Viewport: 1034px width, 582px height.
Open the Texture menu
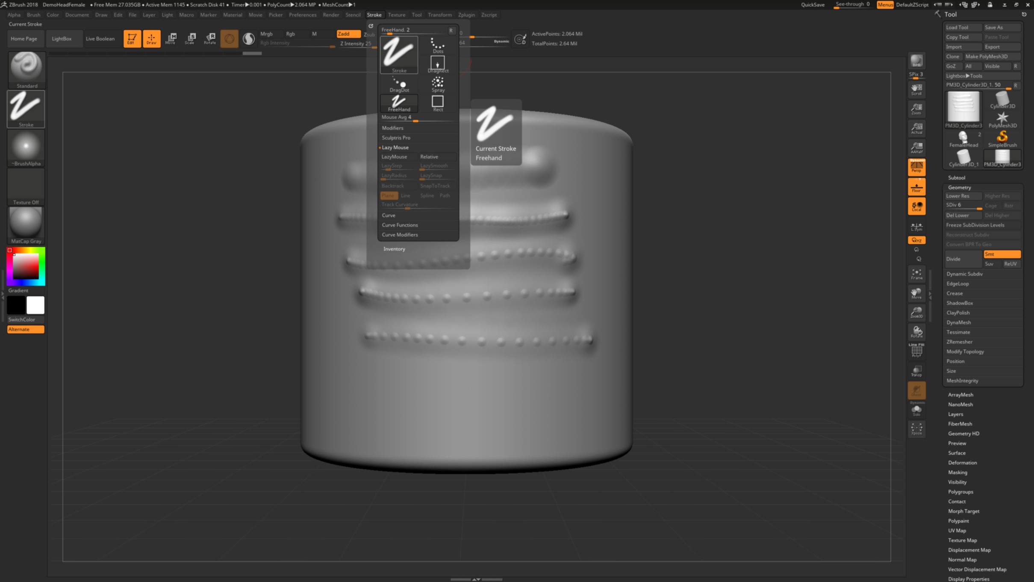pyautogui.click(x=396, y=15)
